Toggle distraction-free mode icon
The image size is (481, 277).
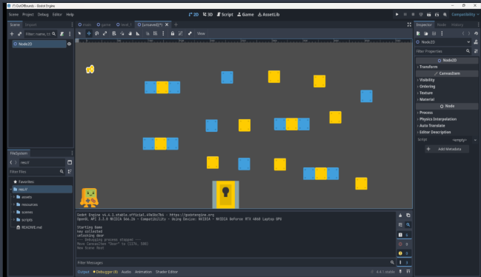[x=409, y=24]
